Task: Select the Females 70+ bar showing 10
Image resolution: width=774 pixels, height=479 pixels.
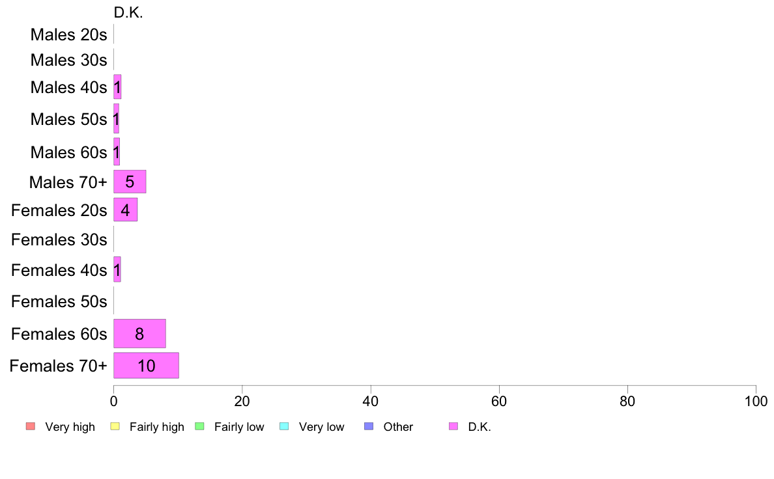Action: point(146,366)
